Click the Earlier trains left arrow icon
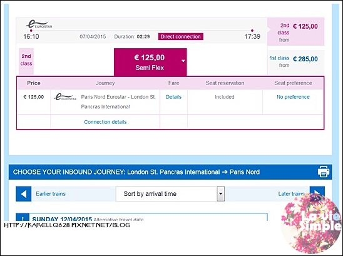Image resolution: width=343 pixels, height=256 pixels. 24,194
